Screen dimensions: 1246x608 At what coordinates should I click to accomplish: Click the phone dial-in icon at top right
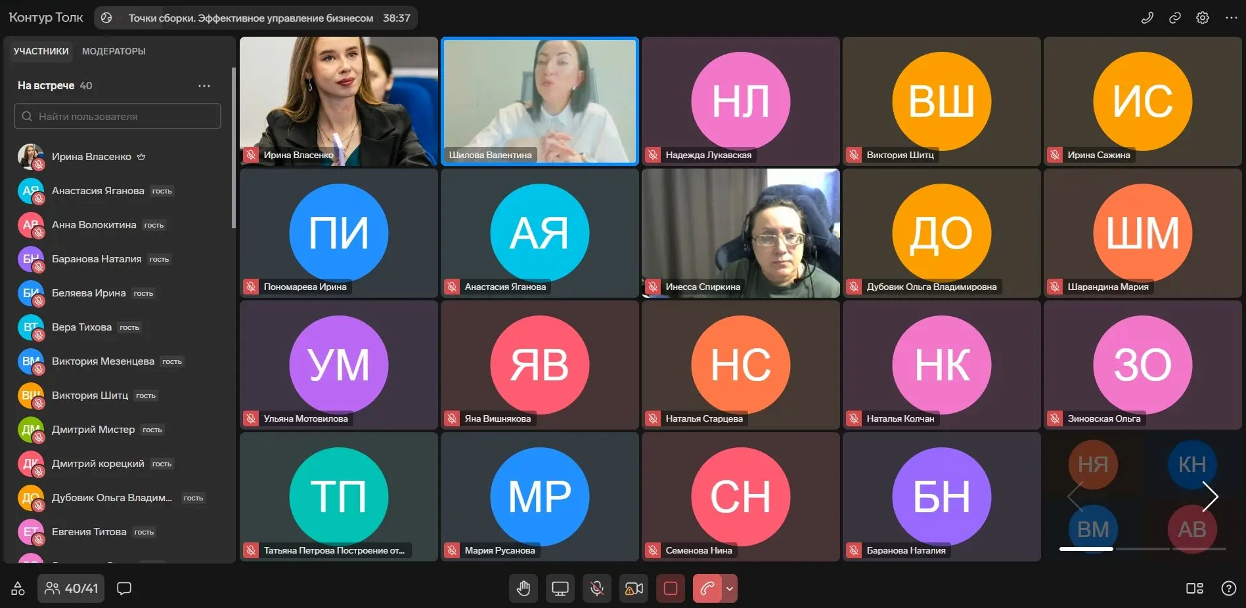click(1147, 18)
